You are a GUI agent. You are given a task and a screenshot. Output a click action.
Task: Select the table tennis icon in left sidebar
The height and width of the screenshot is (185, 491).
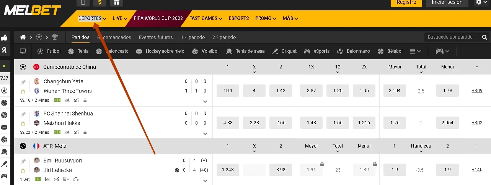pyautogui.click(x=4, y=152)
